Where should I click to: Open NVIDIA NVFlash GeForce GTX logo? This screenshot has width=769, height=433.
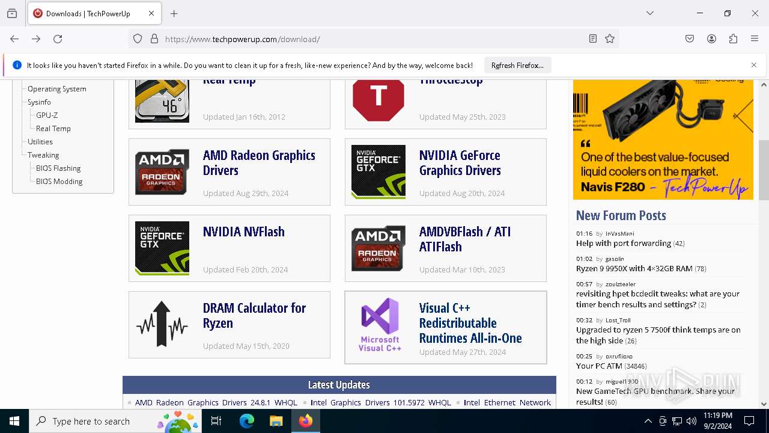(x=162, y=248)
